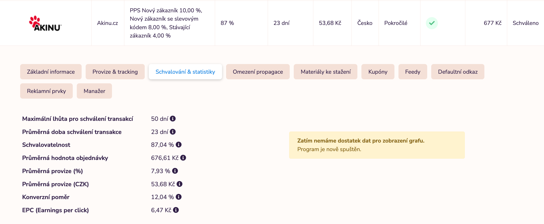Click info icon beside 676,61 Kč order value
Viewport: 544px width, 224px height.
click(x=183, y=158)
